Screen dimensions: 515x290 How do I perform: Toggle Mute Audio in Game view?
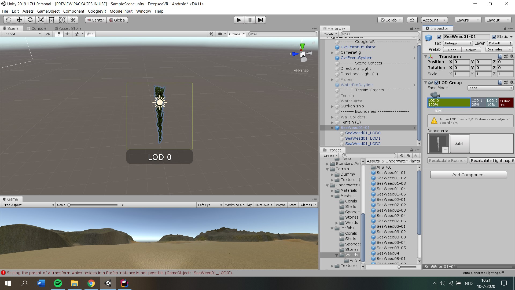264,205
